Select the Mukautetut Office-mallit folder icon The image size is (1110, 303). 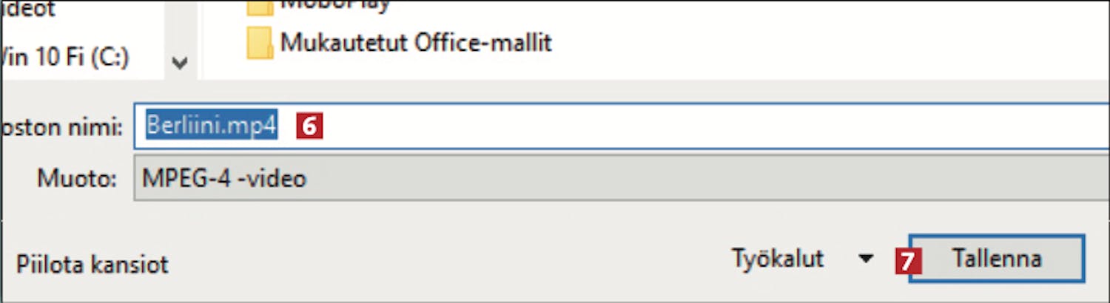pyautogui.click(x=260, y=44)
